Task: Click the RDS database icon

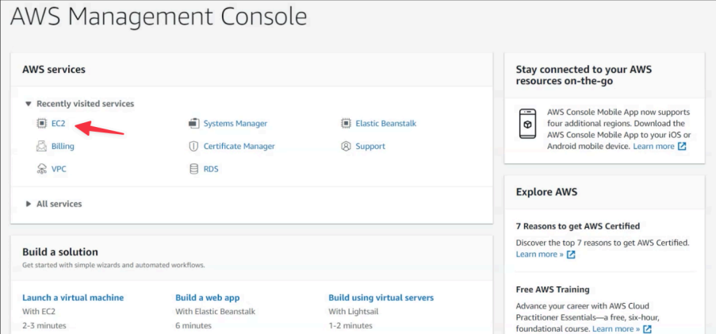Action: coord(194,169)
